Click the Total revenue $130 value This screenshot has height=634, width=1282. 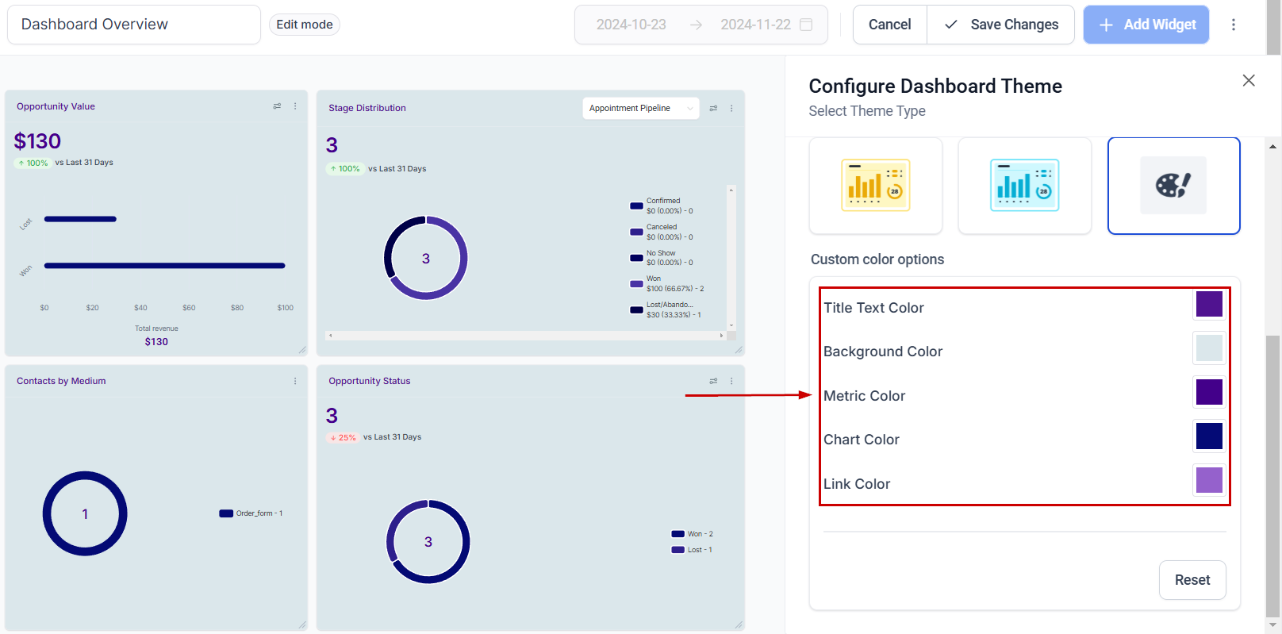(x=156, y=342)
